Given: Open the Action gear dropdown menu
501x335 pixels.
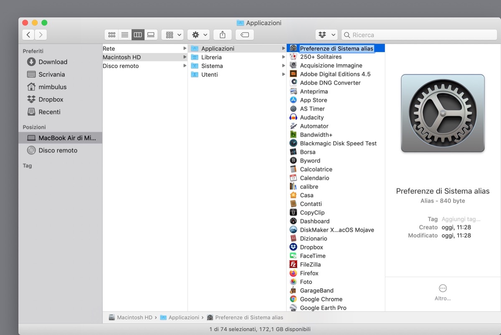Looking at the screenshot, I should [x=198, y=35].
